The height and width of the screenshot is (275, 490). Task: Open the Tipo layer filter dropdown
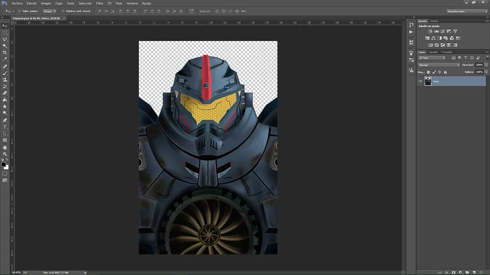coord(432,58)
